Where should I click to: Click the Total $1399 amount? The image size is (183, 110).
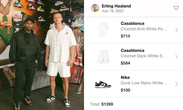tap(107, 104)
